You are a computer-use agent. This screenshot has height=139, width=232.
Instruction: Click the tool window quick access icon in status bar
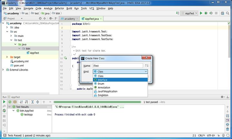(x=5, y=135)
